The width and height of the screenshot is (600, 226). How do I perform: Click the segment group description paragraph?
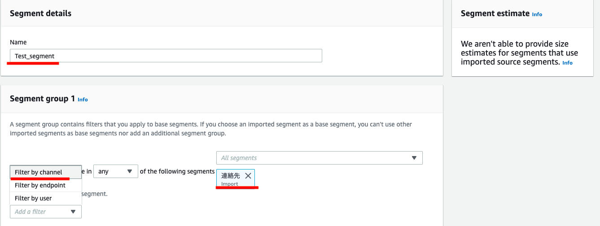pyautogui.click(x=211, y=129)
